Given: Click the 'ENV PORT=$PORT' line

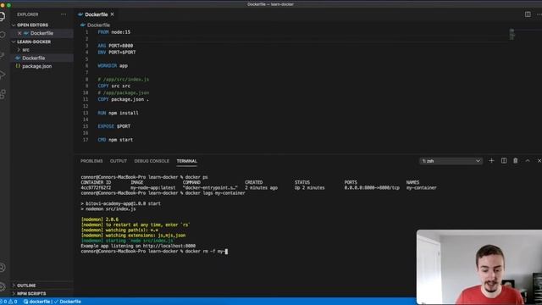Looking at the screenshot, I should pyautogui.click(x=117, y=53).
